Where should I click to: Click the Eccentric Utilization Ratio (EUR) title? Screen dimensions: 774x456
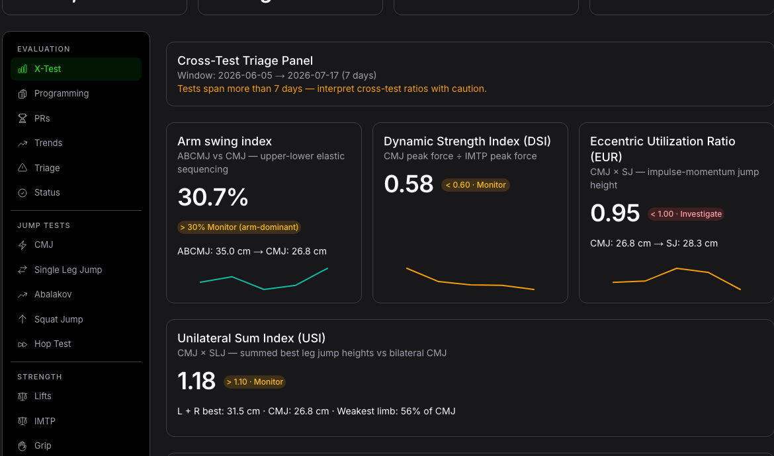coord(662,149)
